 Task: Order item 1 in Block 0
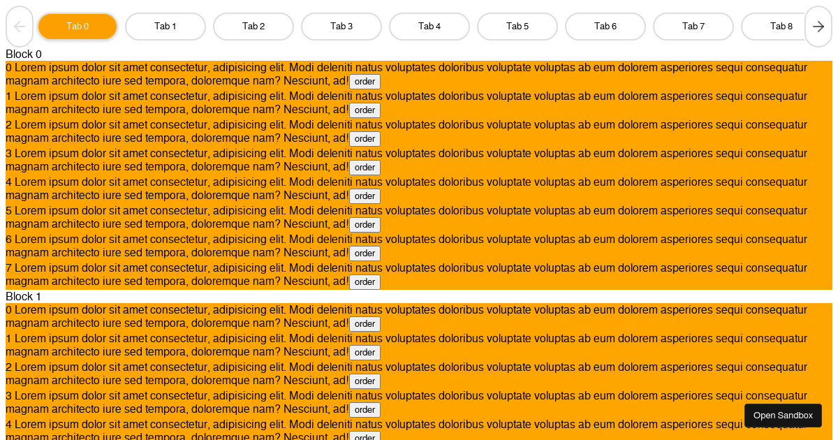click(365, 110)
